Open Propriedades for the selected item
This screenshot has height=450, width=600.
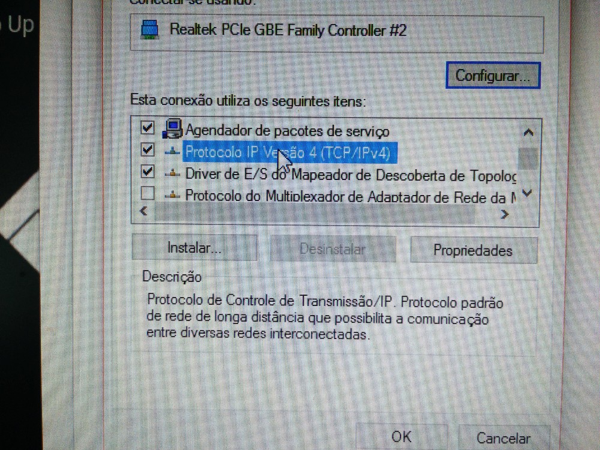click(x=473, y=250)
